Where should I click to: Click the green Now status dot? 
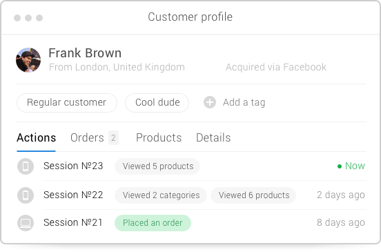pyautogui.click(x=340, y=166)
